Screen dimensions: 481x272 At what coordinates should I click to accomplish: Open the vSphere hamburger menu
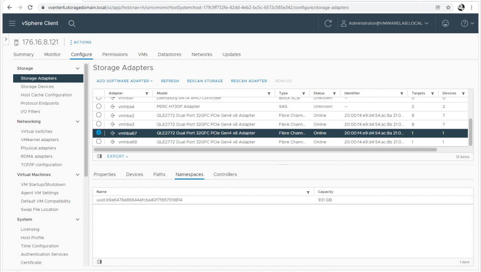click(12, 23)
